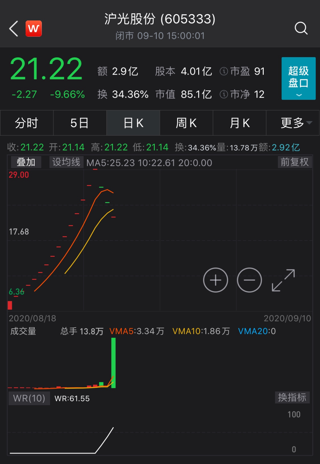Screen dimensions: 320x464
Task: Tap the 换 34.36% turnover value
Action: pyautogui.click(x=123, y=94)
